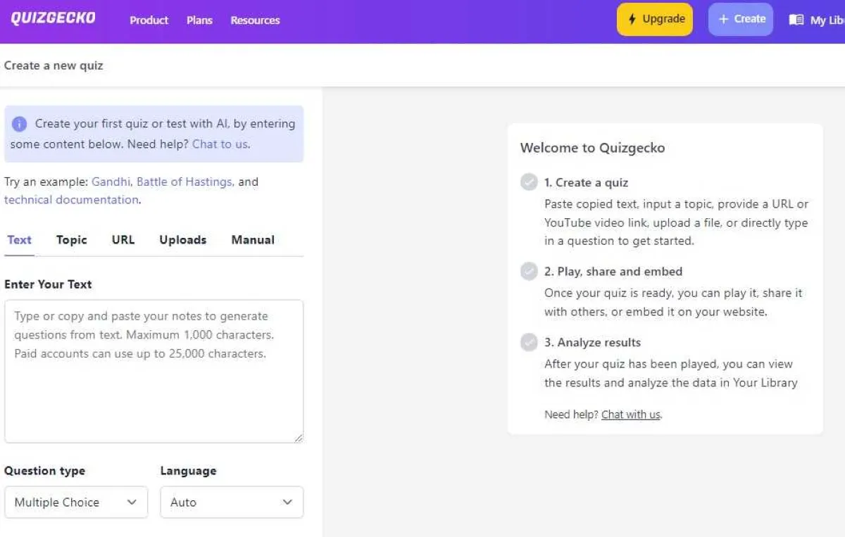Open the Plans menu item
Screen dimensions: 845x537
coord(199,20)
